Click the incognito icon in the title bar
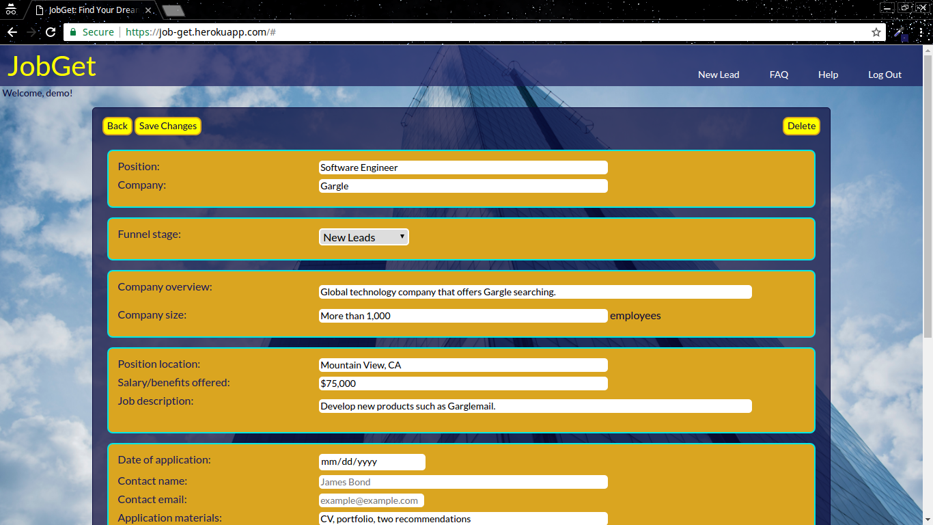This screenshot has height=525, width=933. click(10, 9)
